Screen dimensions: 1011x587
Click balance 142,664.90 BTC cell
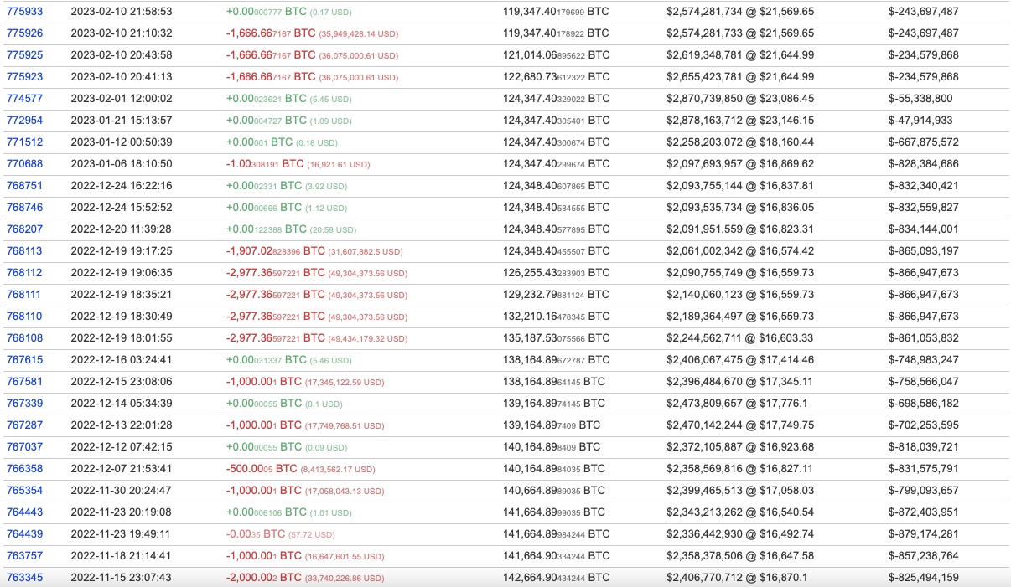pyautogui.click(x=556, y=578)
